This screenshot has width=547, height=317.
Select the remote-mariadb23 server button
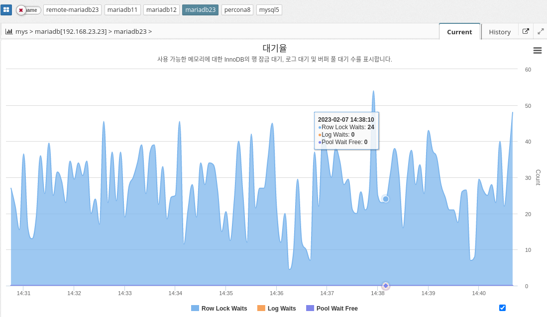coord(73,10)
